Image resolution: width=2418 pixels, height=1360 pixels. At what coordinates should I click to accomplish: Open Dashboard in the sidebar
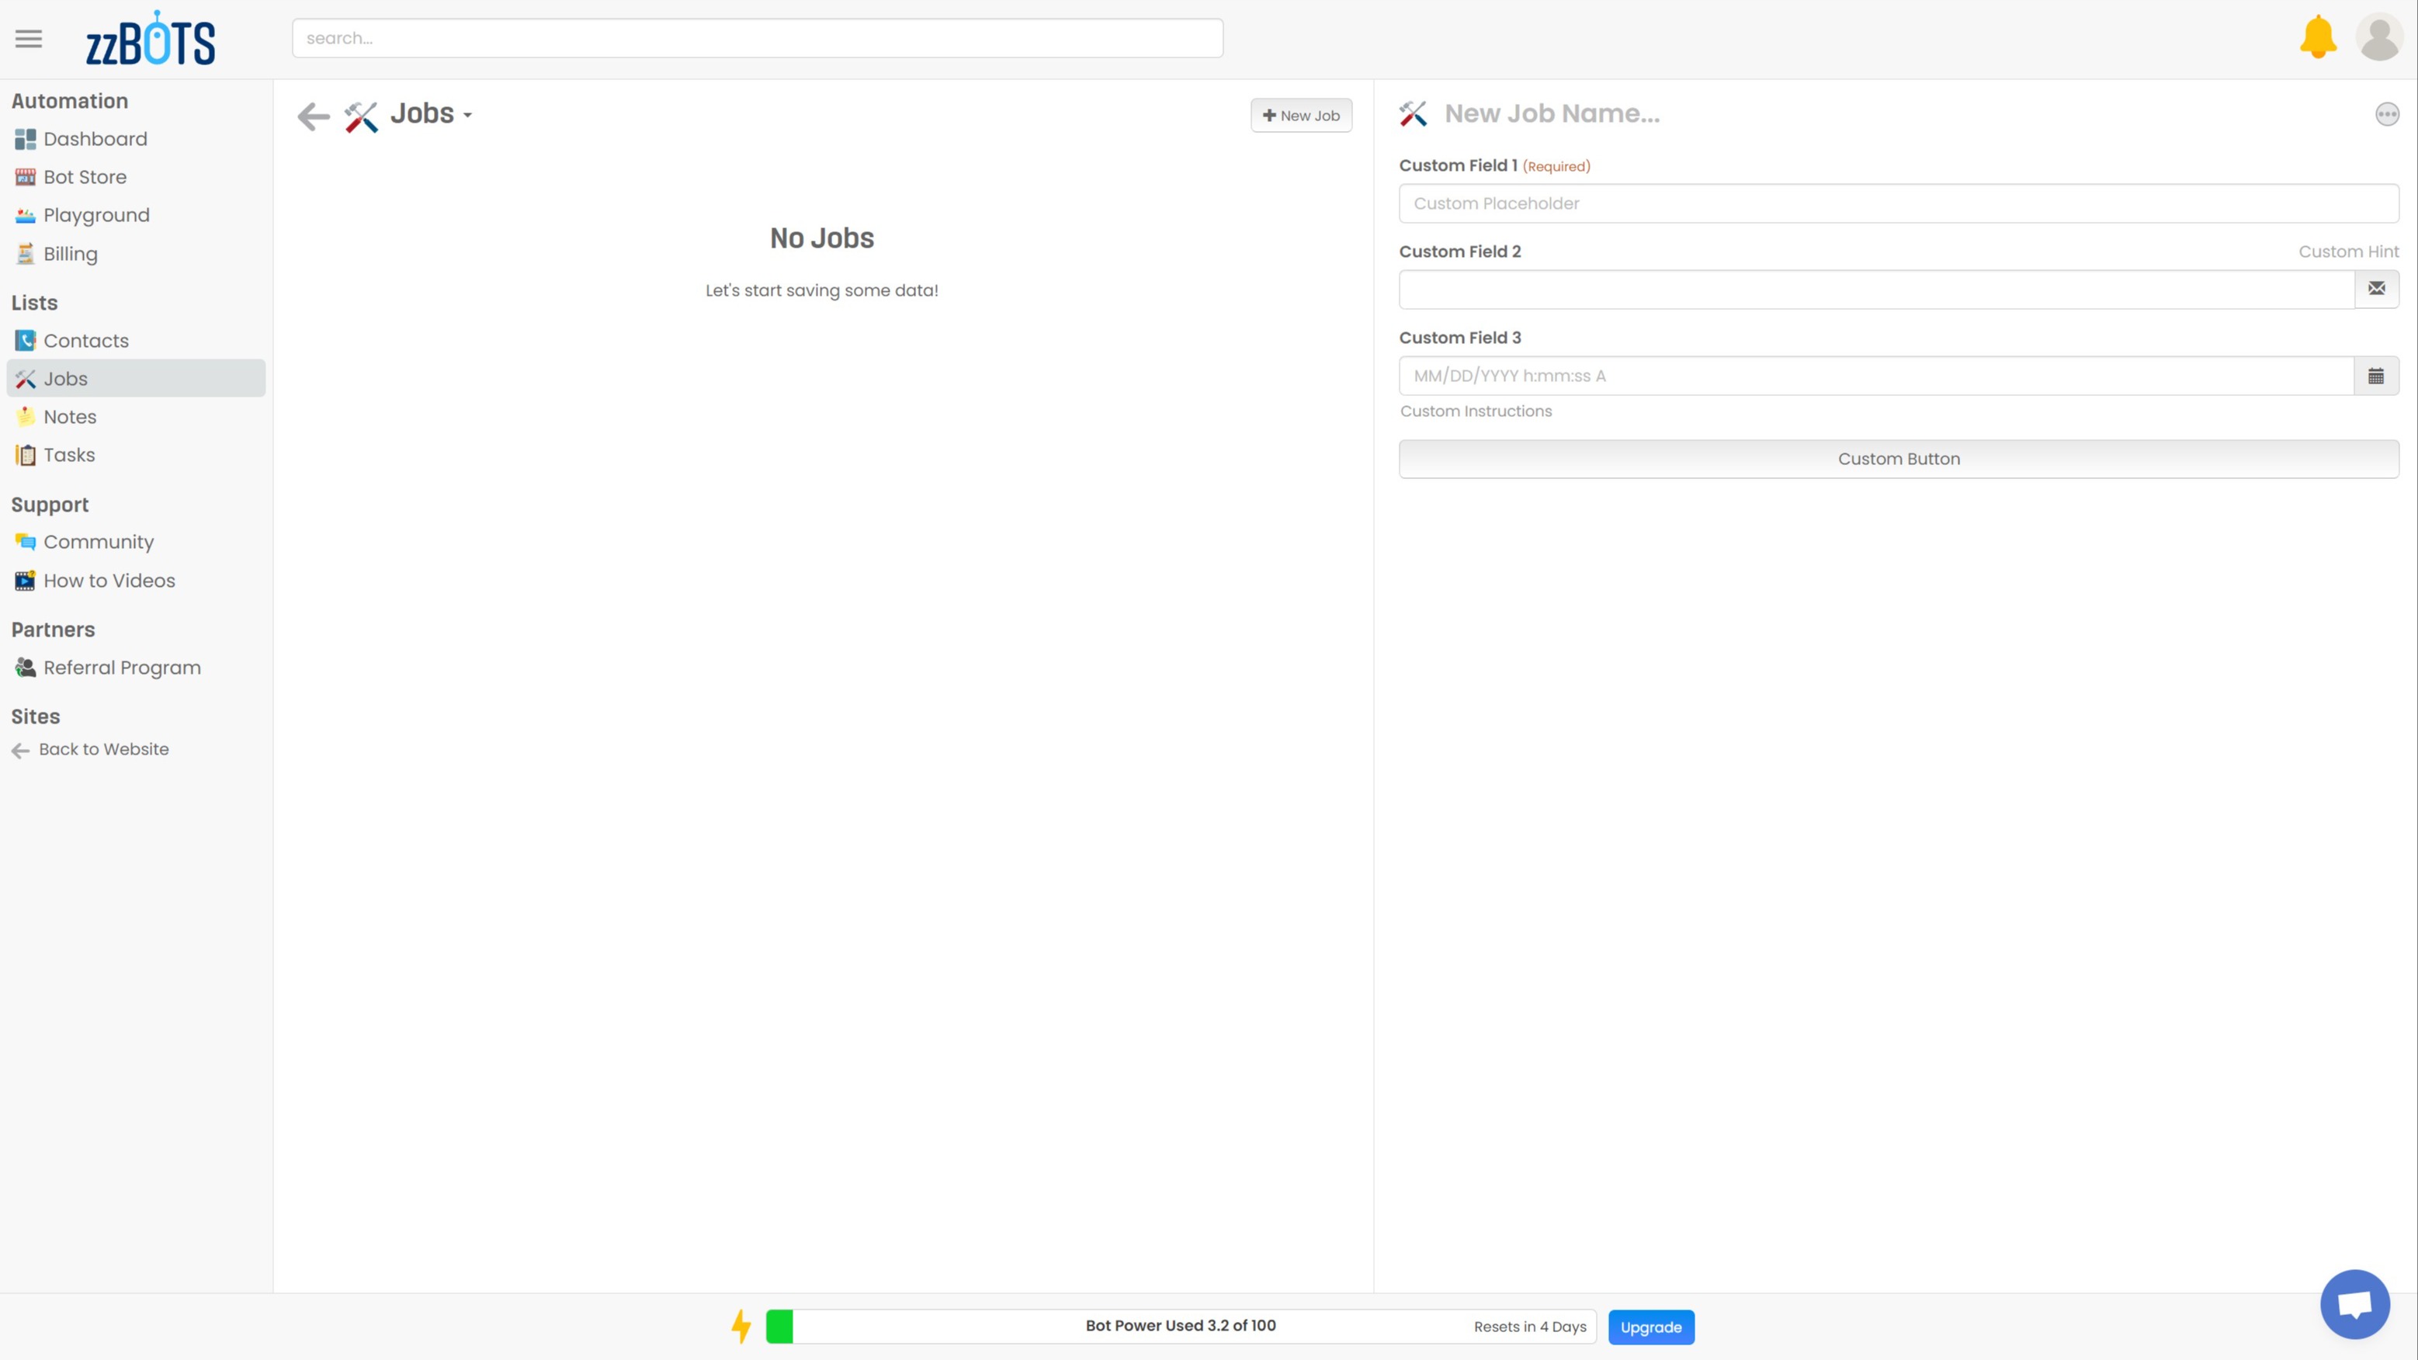(95, 139)
